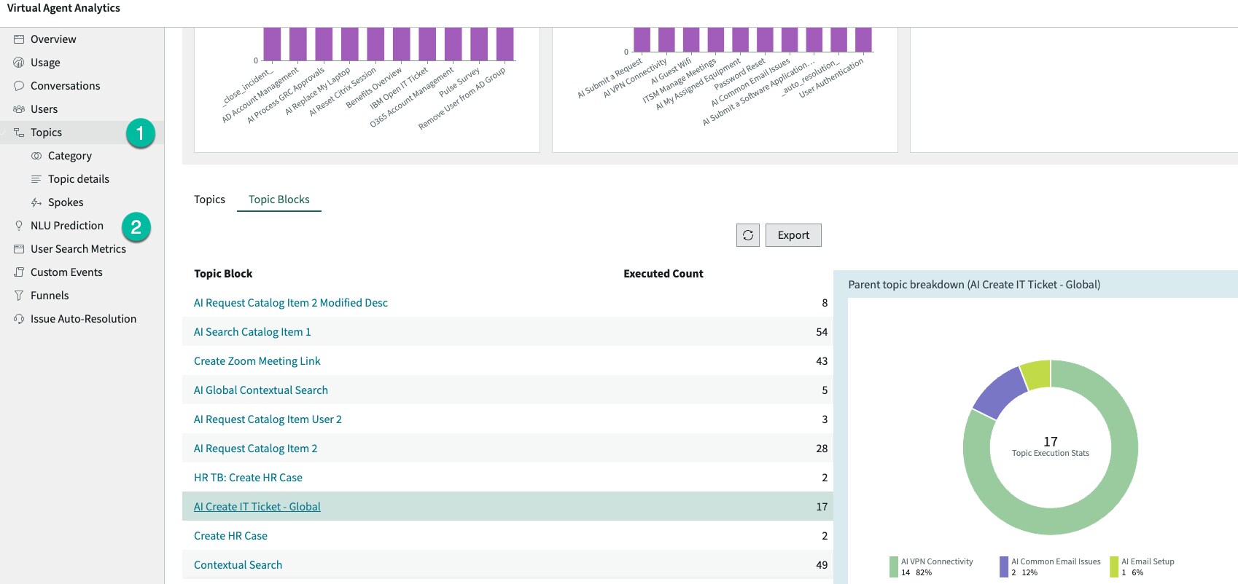Screen dimensions: 1238x584
Task: Select the Topic Blocks tab
Action: pyautogui.click(x=279, y=200)
